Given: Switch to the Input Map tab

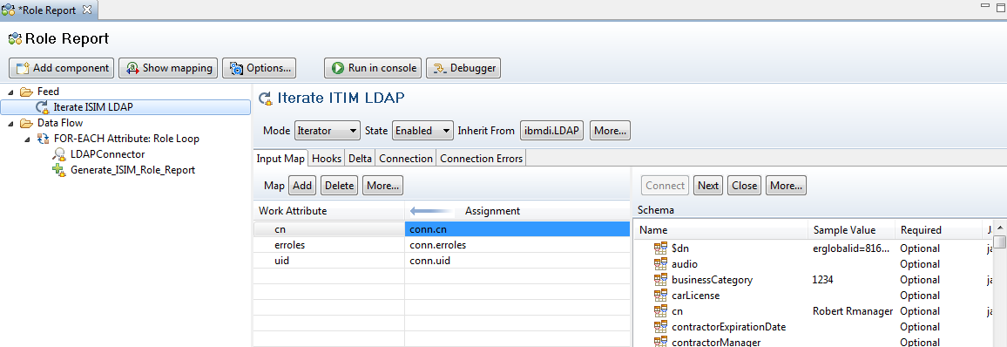Looking at the screenshot, I should 280,158.
